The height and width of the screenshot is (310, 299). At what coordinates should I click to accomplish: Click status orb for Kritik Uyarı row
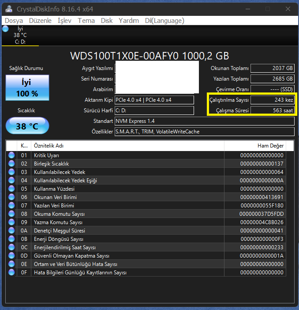[x=11, y=155]
